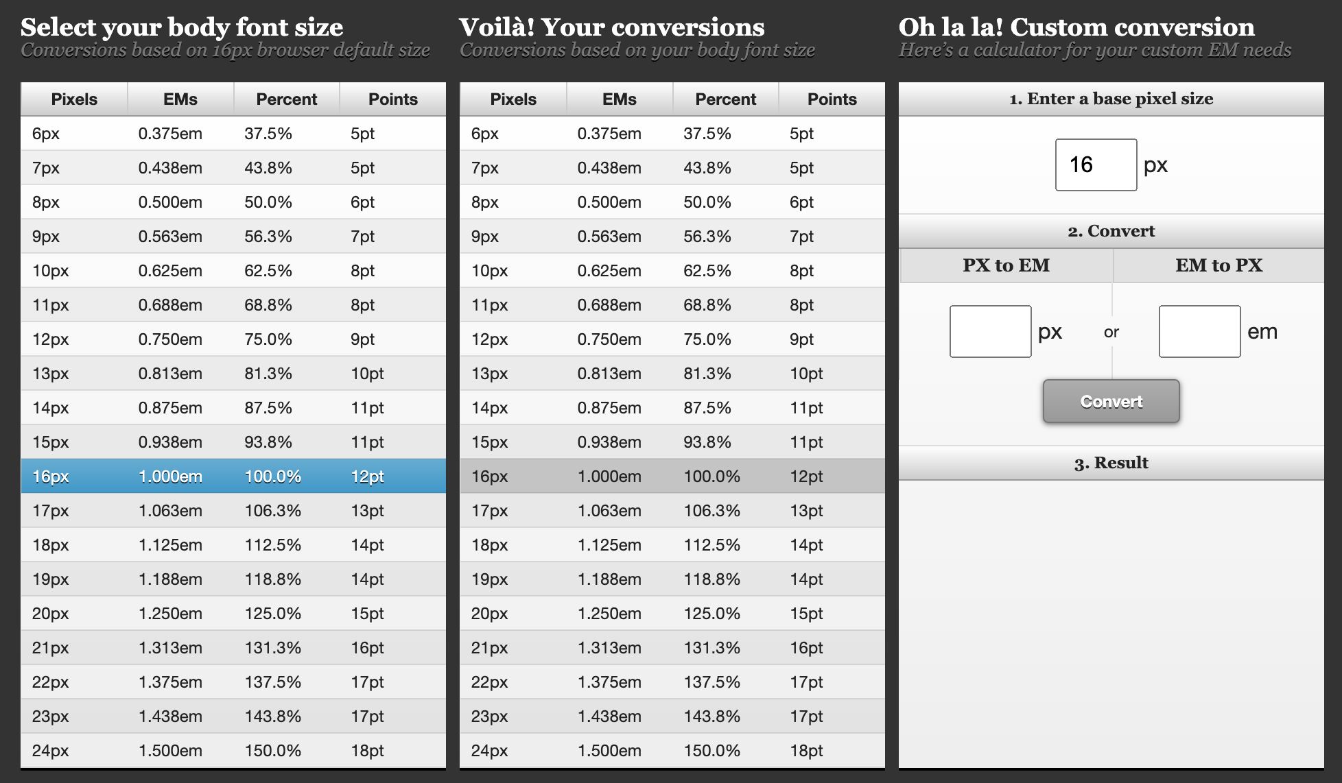Click the Pixels header in left table
This screenshot has height=783, width=1342.
(x=74, y=99)
